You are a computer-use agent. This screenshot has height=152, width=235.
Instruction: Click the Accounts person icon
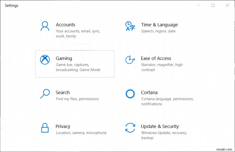pos(45,26)
